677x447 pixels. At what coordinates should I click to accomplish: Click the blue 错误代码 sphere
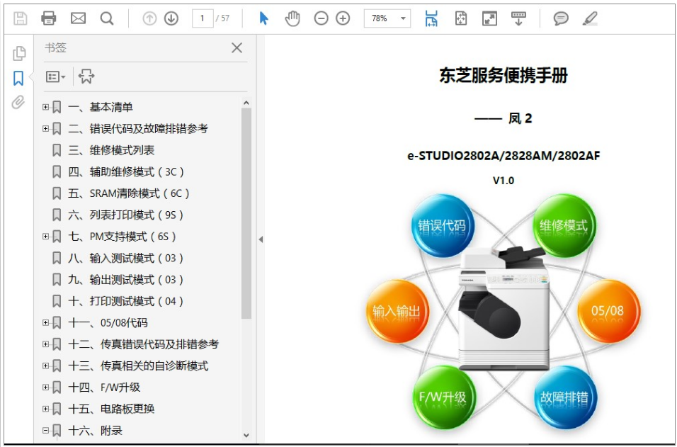pos(443,226)
